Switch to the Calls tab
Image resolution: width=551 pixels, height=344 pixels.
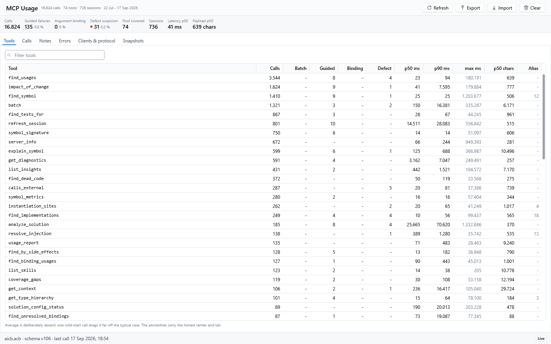coord(27,41)
